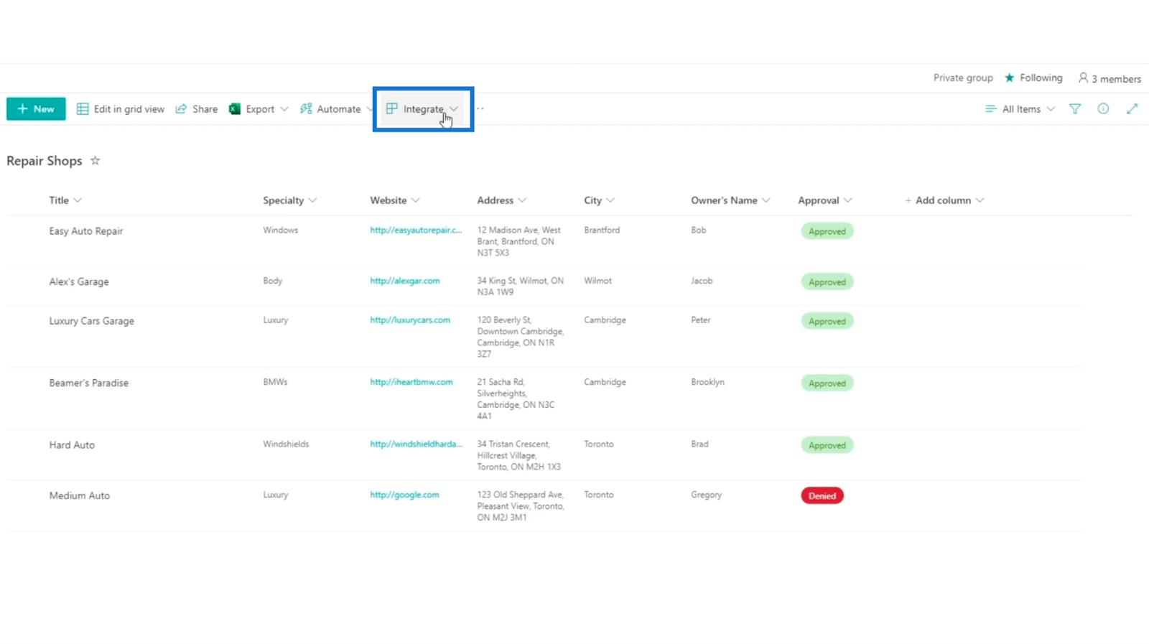Viewport: 1149px width, 644px height.
Task: Click the view lines icon beside All Items
Action: (991, 108)
